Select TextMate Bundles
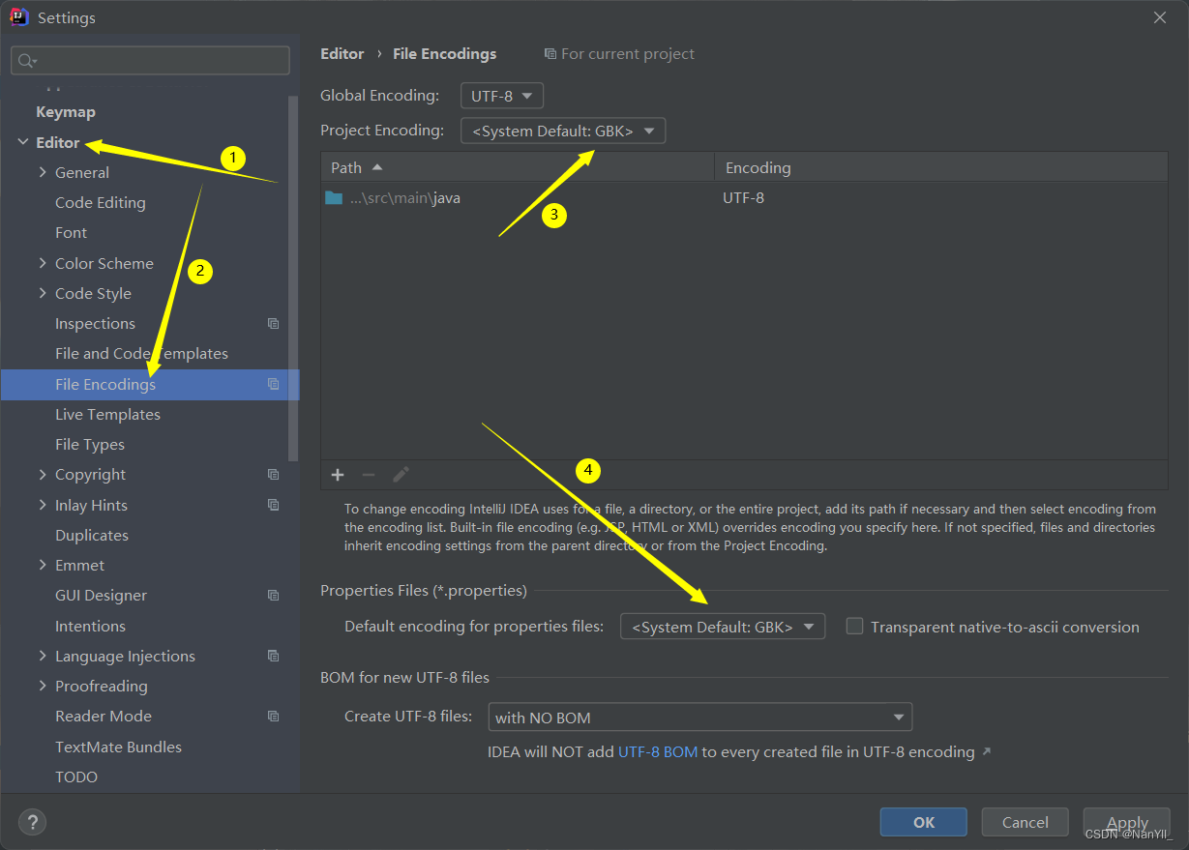 pyautogui.click(x=118, y=747)
